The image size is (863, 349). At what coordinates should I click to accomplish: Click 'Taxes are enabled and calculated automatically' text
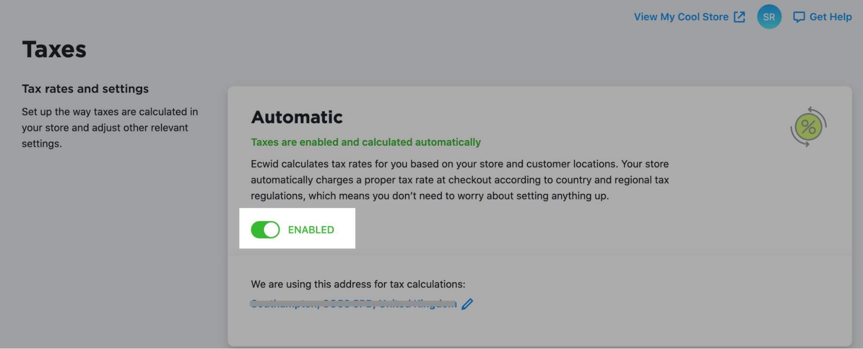[366, 142]
